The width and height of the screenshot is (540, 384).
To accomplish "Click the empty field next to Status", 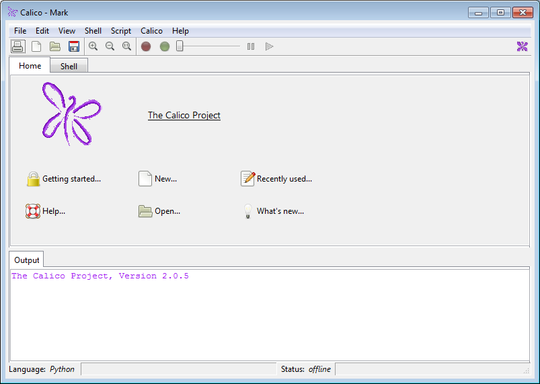I will pos(432,369).
